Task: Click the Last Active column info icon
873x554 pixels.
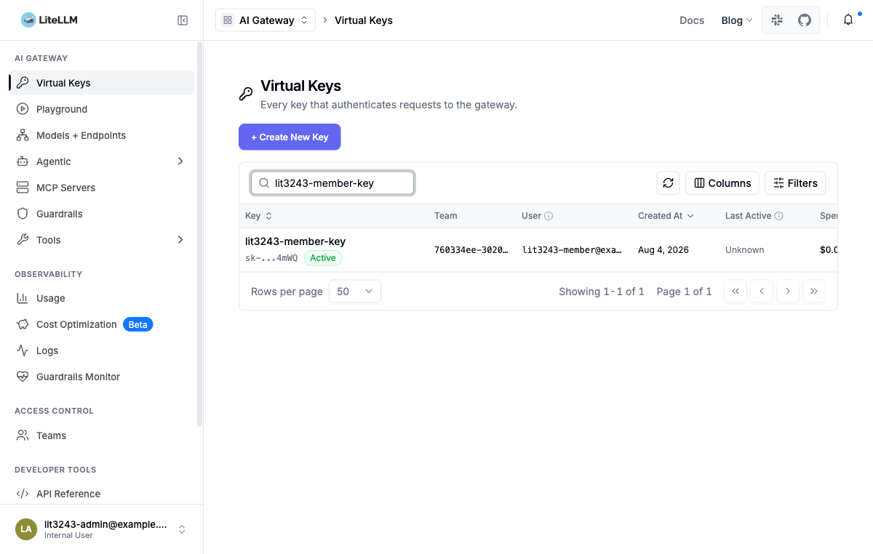Action: 778,216
